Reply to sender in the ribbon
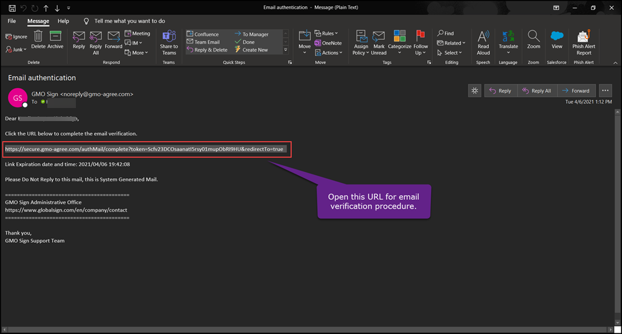The width and height of the screenshot is (622, 334). [79, 40]
